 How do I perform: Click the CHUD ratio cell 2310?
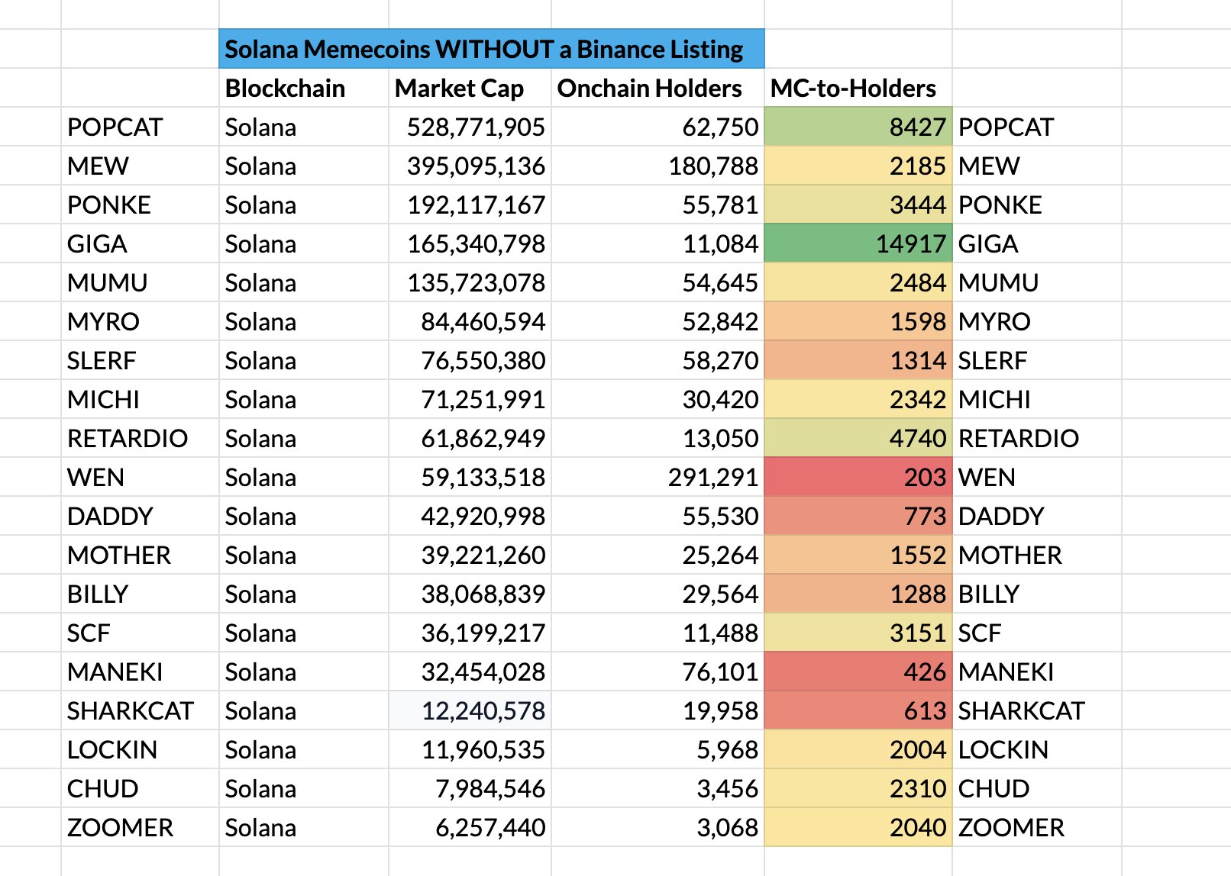click(x=858, y=789)
